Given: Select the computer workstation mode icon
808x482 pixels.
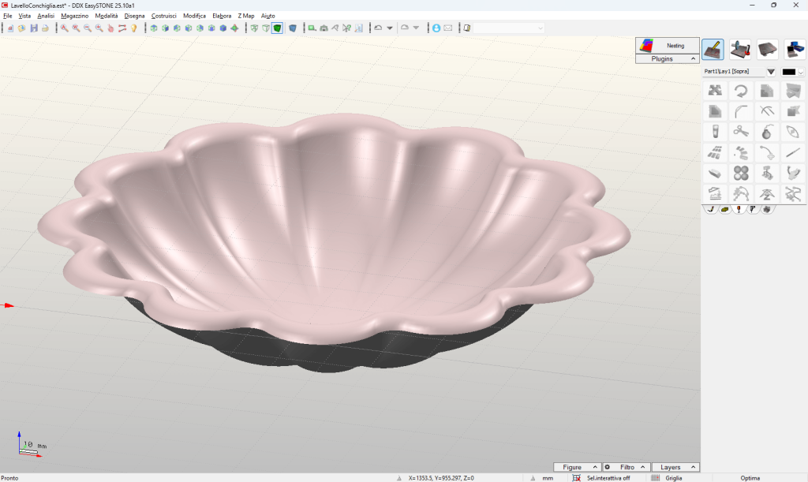Looking at the screenshot, I should [795, 50].
